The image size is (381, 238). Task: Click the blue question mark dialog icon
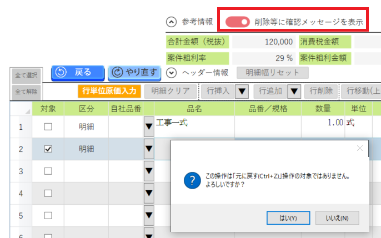[x=192, y=180]
